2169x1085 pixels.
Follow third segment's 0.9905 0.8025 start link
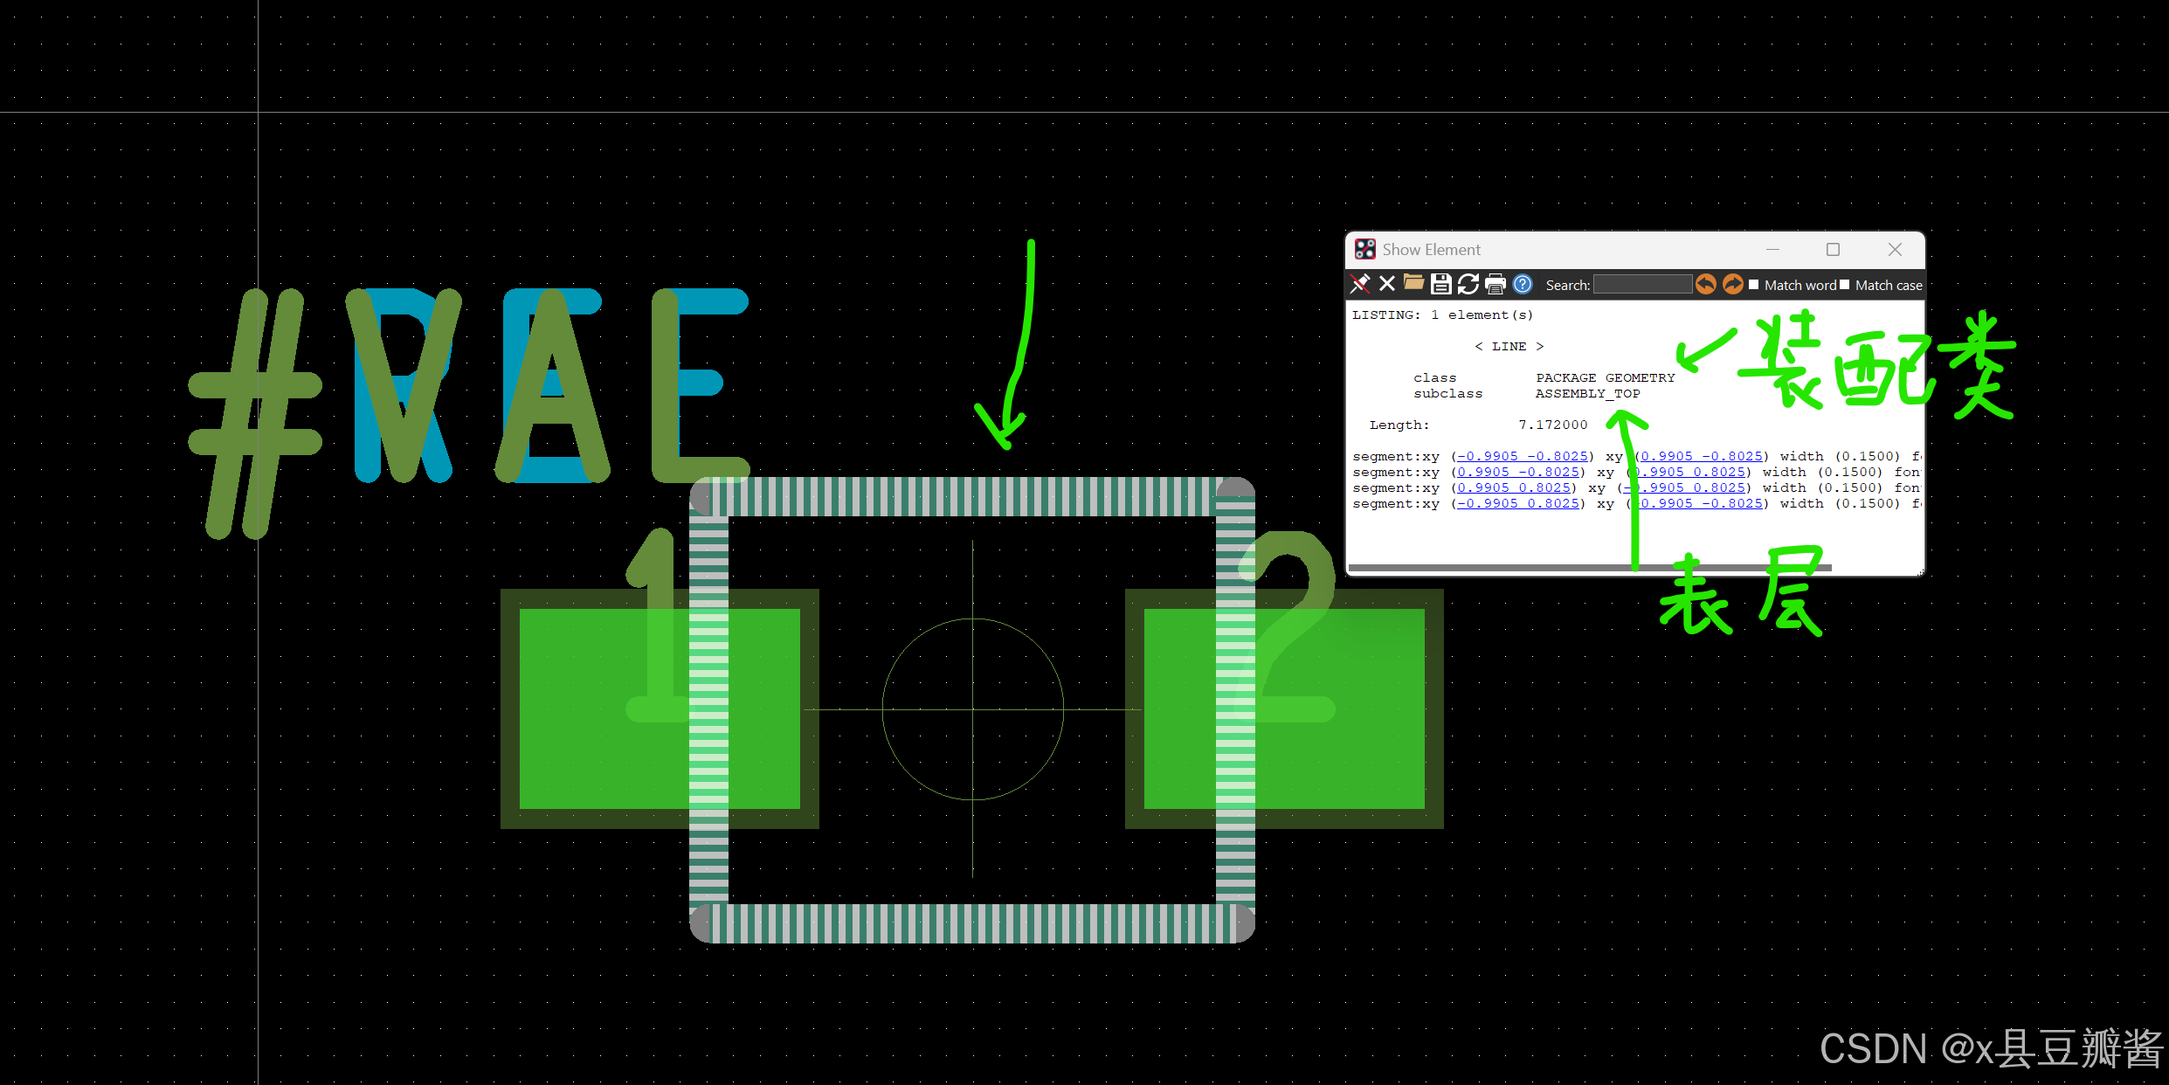(1514, 487)
